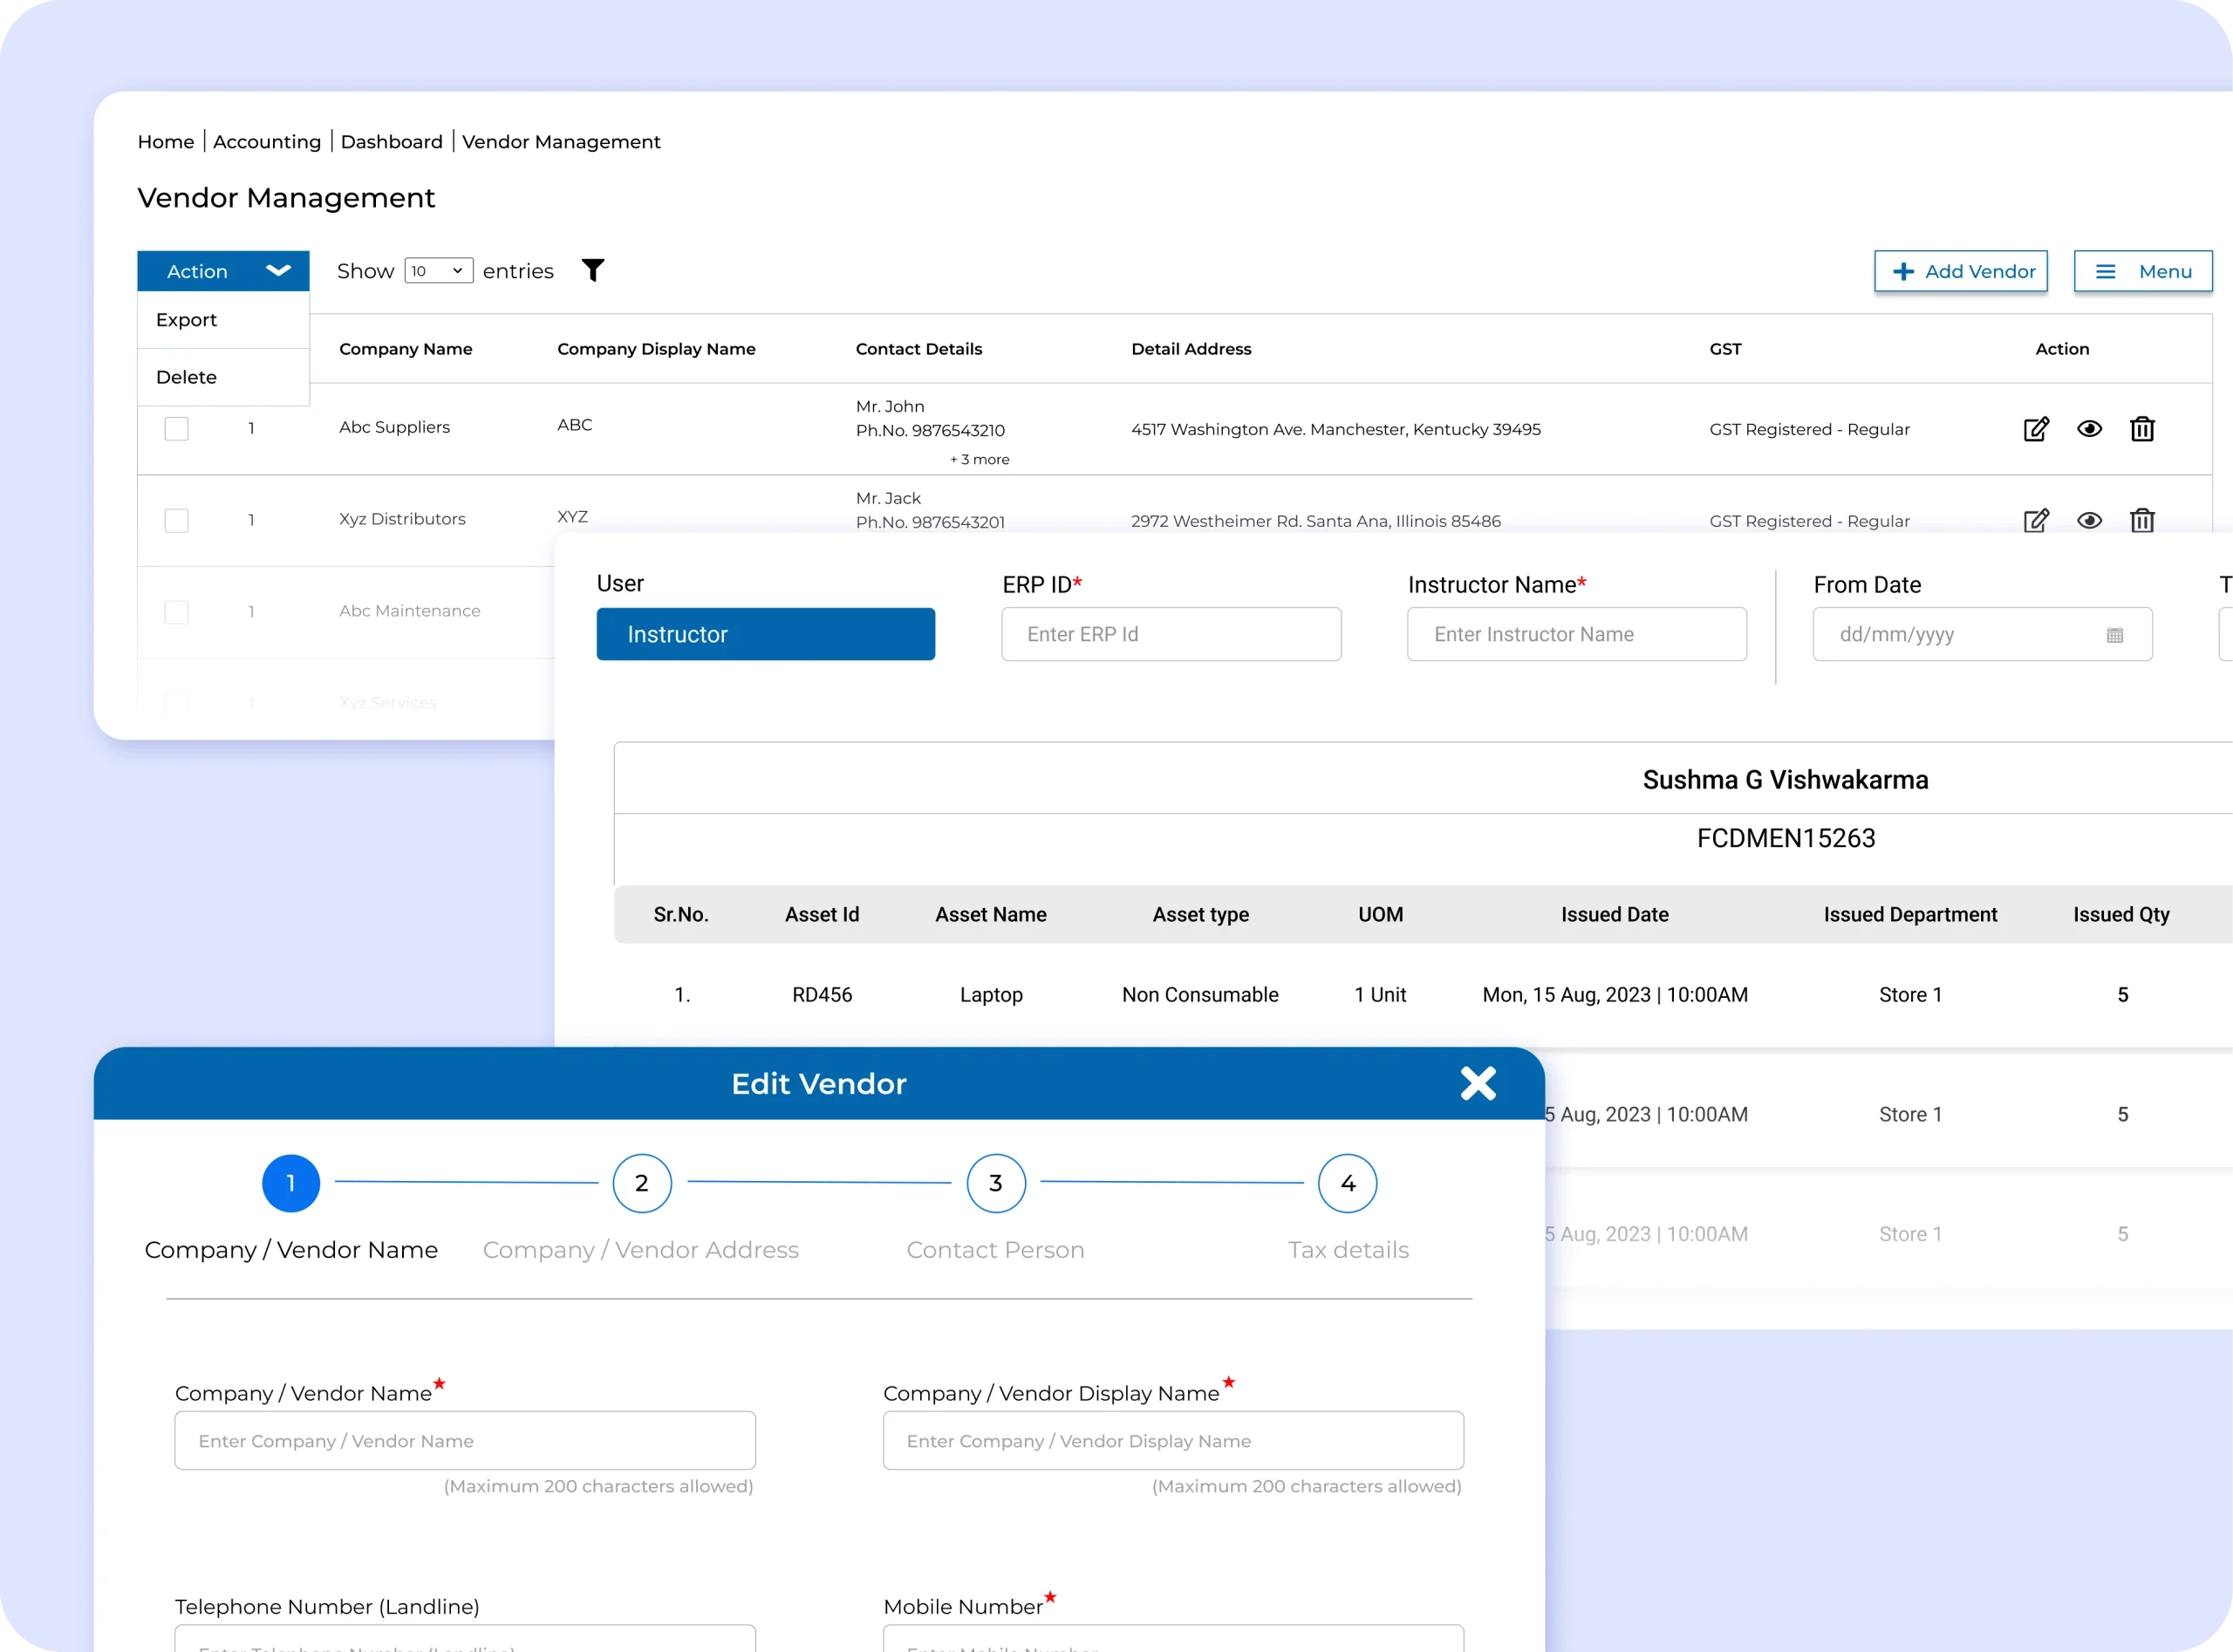Click view eye icon for Abc Suppliers
The width and height of the screenshot is (2233, 1652).
pyautogui.click(x=2089, y=429)
